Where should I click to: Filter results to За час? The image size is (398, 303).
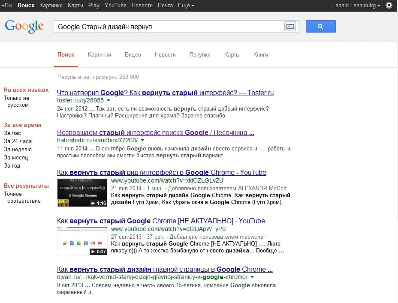coord(12,133)
